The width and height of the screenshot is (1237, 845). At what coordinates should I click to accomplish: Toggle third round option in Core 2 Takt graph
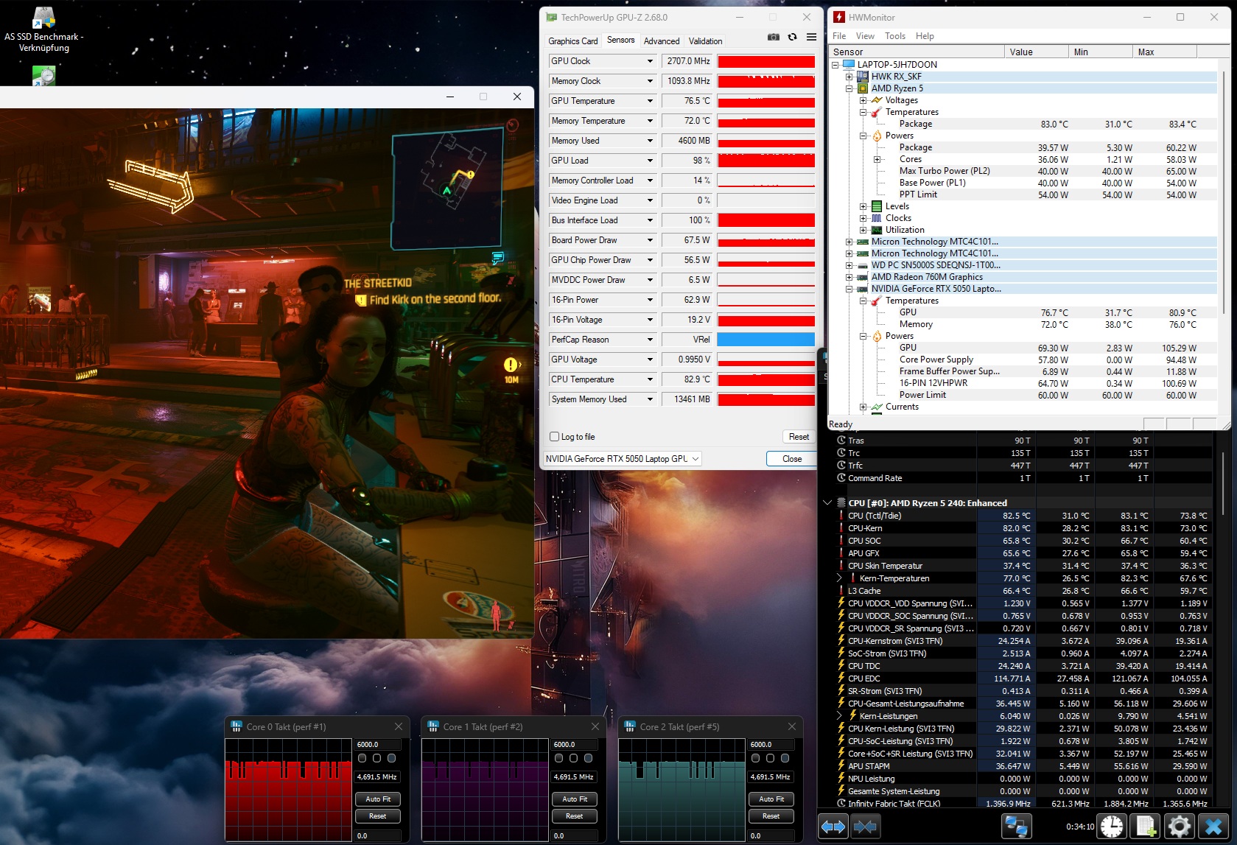point(785,758)
